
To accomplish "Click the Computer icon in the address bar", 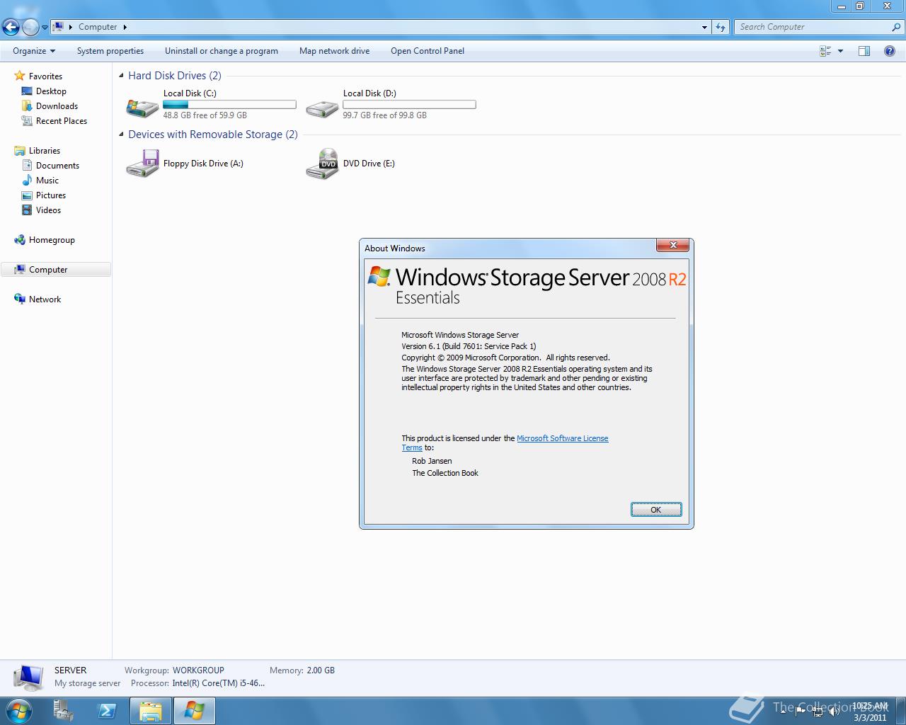I will 59,27.
